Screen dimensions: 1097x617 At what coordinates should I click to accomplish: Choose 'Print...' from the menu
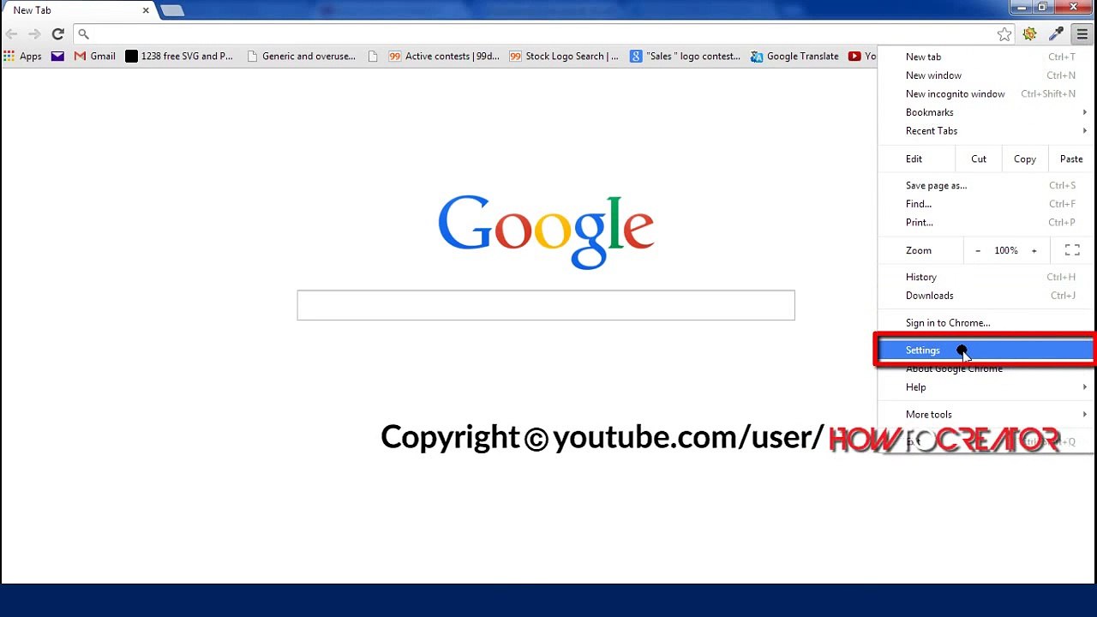[986, 223]
